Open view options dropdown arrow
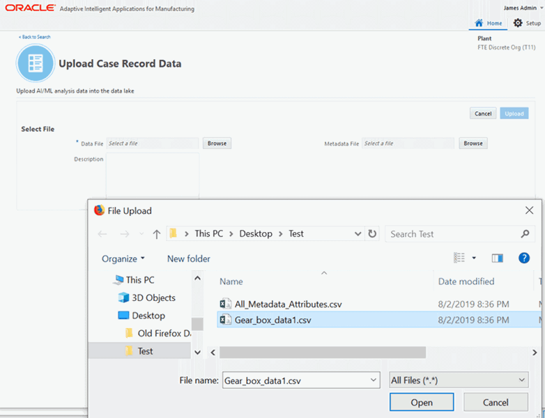The image size is (545, 418). coord(474,258)
